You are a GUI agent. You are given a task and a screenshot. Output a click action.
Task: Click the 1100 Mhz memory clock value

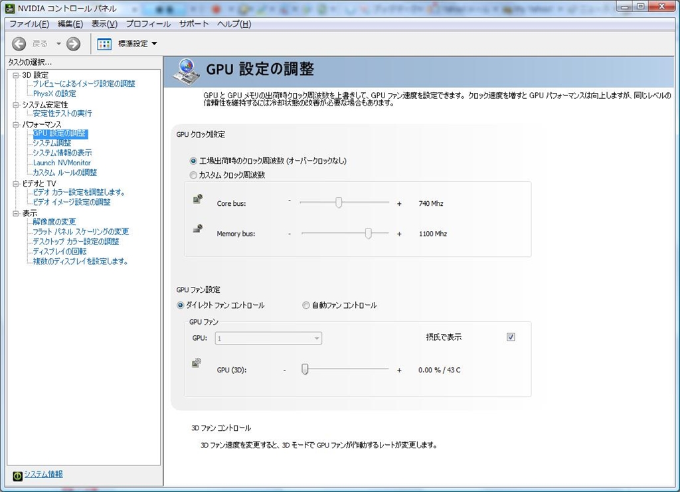click(x=433, y=234)
